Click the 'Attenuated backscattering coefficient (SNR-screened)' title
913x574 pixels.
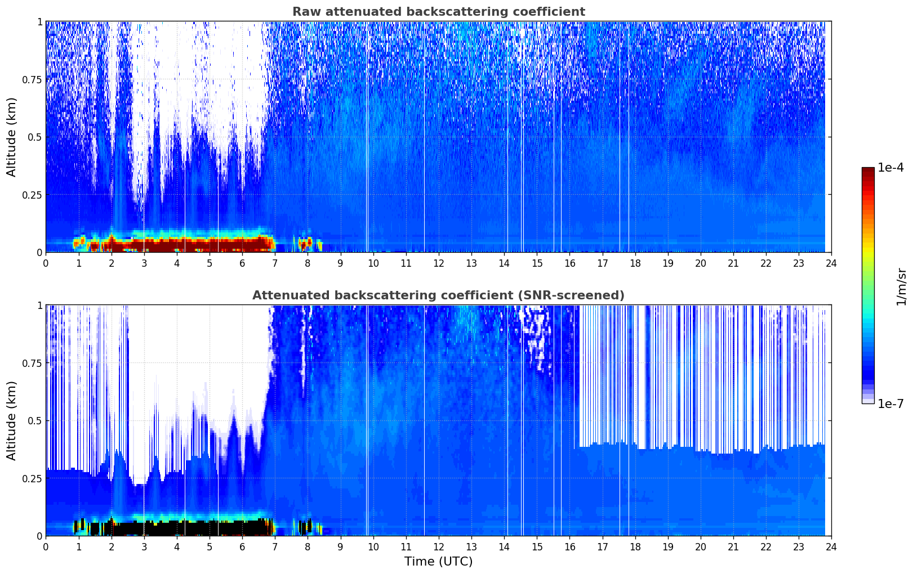(438, 295)
